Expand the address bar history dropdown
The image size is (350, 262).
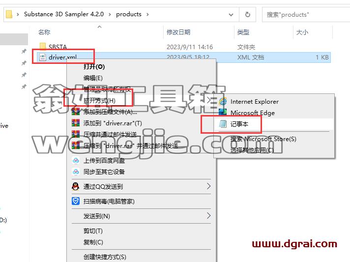tap(231, 15)
